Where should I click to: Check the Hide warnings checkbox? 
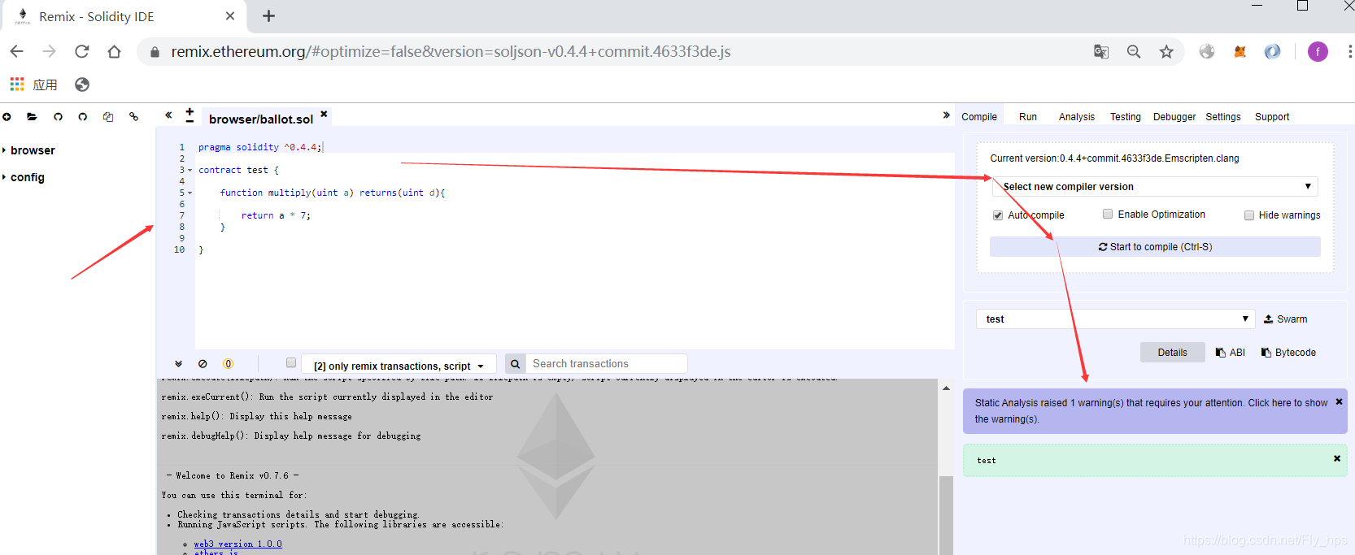pos(1249,215)
